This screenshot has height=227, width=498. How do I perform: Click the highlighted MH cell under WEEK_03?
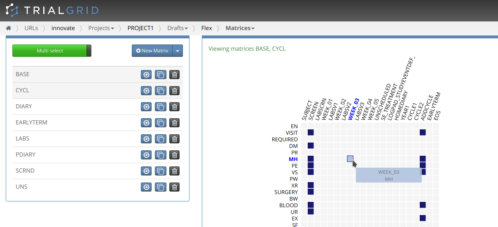pyautogui.click(x=350, y=159)
